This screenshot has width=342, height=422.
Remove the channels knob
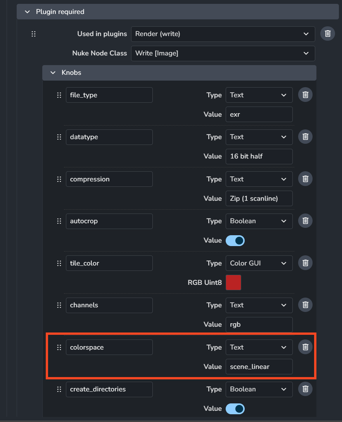tap(305, 305)
